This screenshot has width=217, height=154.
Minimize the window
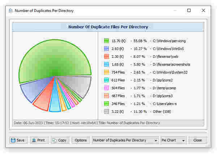175,10
